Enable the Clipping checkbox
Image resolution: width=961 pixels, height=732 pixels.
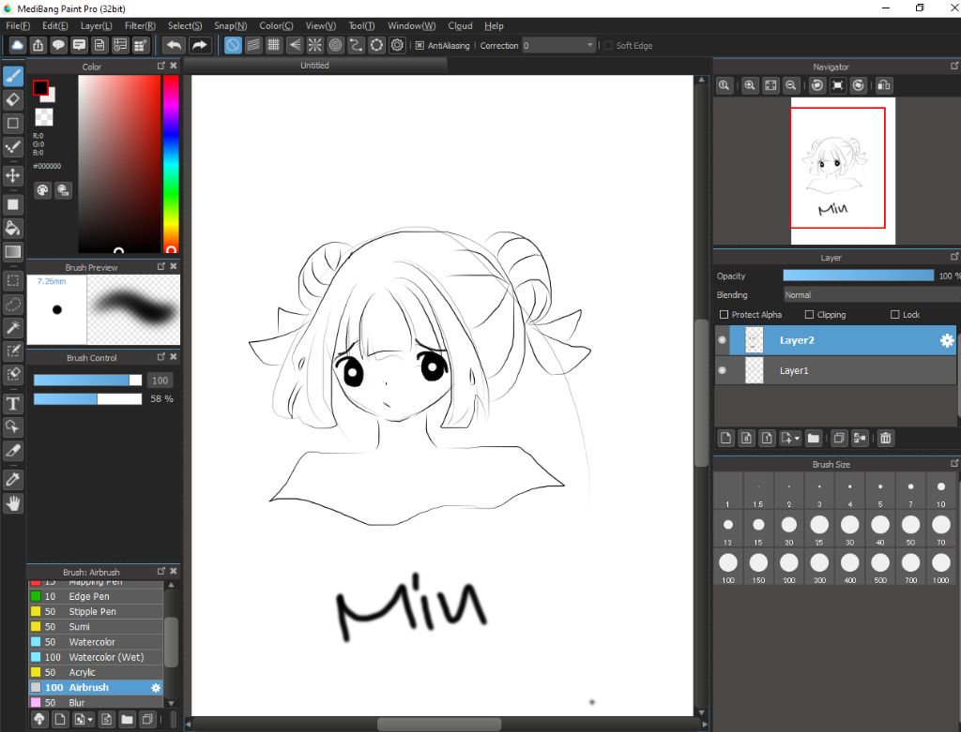point(809,315)
